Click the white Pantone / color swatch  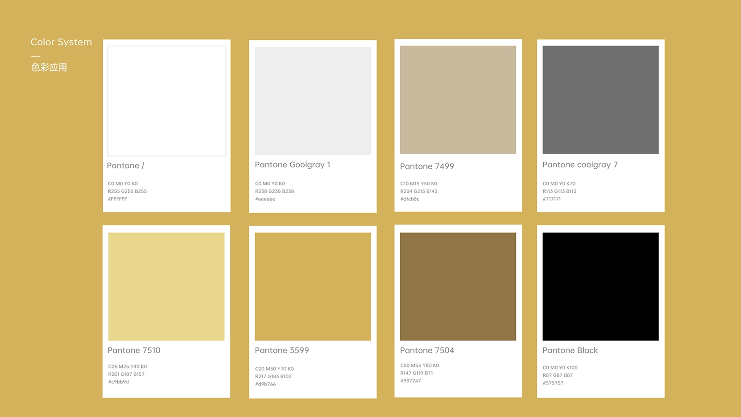pyautogui.click(x=167, y=101)
